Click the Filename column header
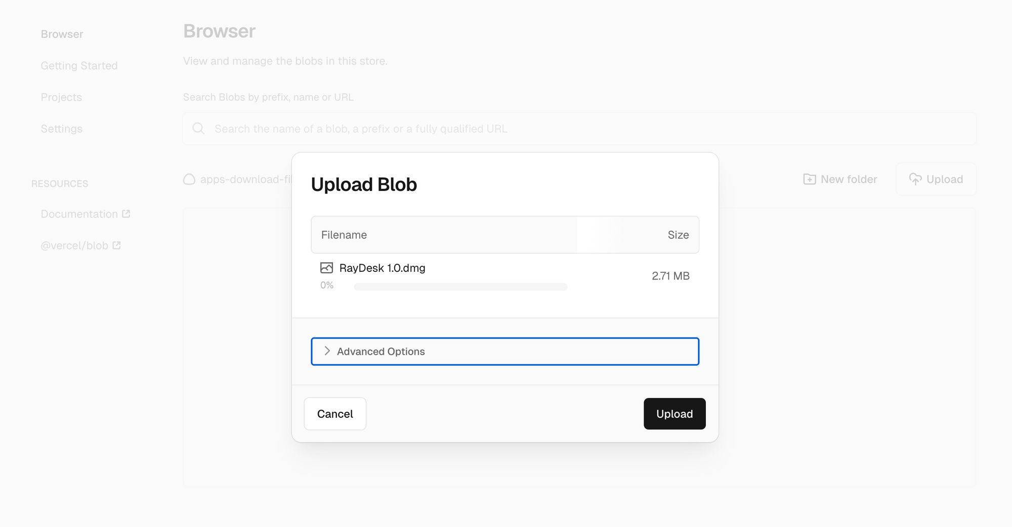1012x527 pixels. [x=344, y=235]
